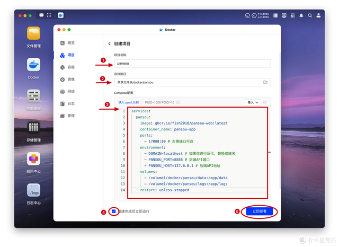Click the /app/logs volume line
The width and height of the screenshot is (339, 247).
click(186, 184)
